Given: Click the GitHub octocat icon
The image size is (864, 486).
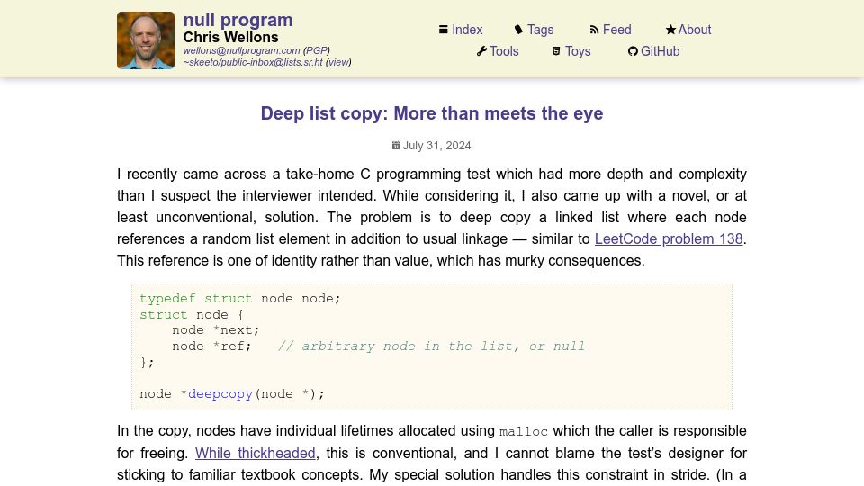Looking at the screenshot, I should point(633,51).
